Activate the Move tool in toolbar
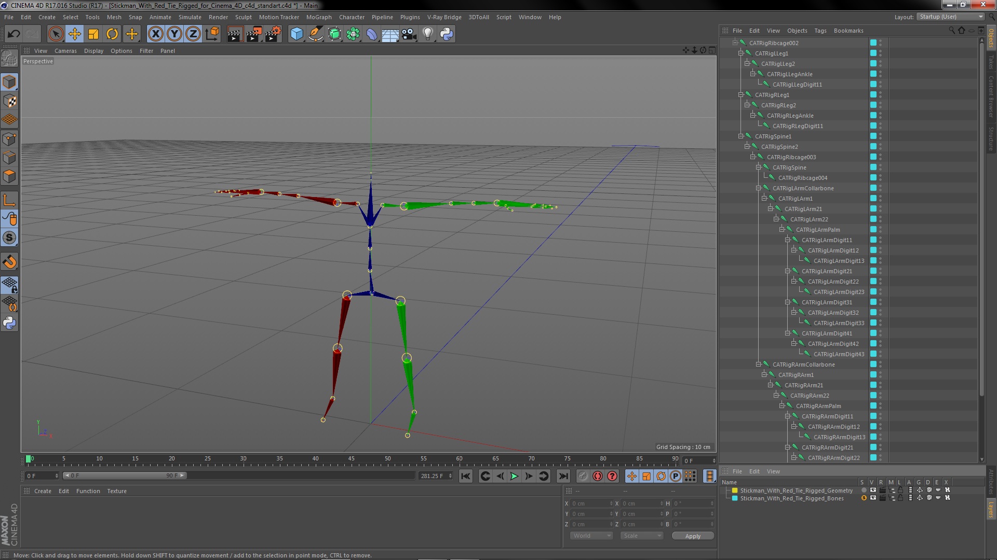Image resolution: width=997 pixels, height=560 pixels. (x=75, y=34)
